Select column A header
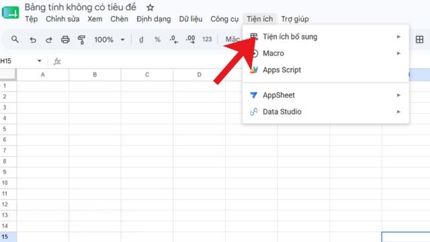 click(x=43, y=75)
